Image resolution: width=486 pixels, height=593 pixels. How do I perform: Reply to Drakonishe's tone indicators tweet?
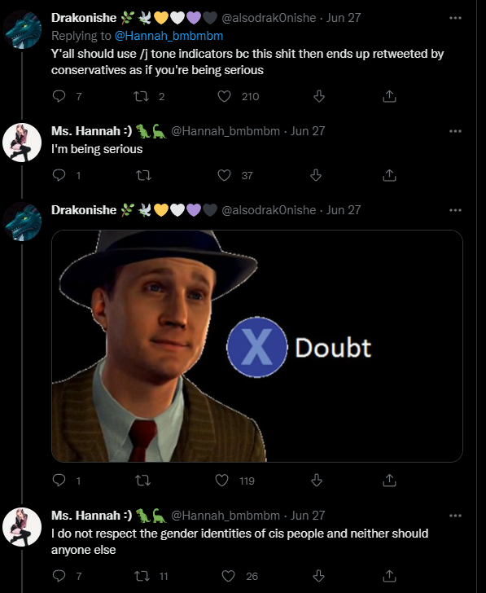[x=59, y=96]
